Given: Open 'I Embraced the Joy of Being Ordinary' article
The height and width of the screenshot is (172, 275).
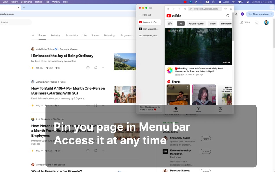Looking at the screenshot, I should pyautogui.click(x=62, y=56).
